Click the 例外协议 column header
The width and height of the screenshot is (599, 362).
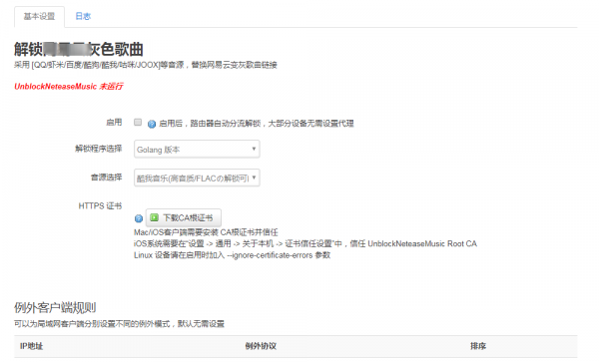[x=261, y=346]
